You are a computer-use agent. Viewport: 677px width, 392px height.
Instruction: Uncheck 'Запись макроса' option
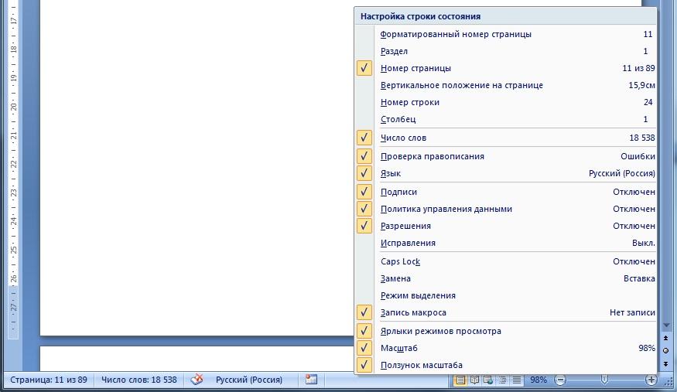click(x=505, y=312)
